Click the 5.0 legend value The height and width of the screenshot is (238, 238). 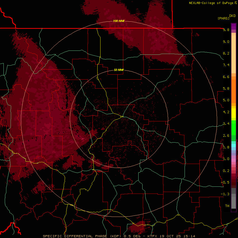pos(226,100)
